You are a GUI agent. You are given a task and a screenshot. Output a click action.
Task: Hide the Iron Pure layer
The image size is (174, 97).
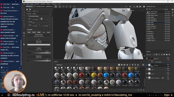pyautogui.click(x=147, y=65)
